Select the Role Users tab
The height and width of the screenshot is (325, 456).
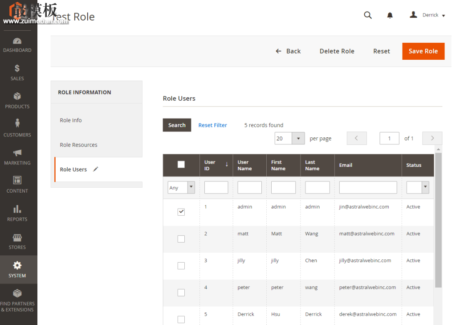(73, 169)
